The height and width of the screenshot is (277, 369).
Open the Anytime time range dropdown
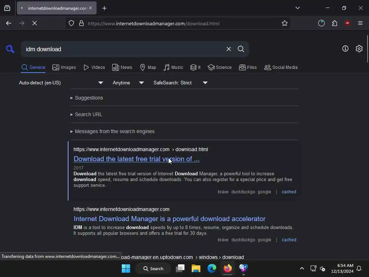[128, 83]
